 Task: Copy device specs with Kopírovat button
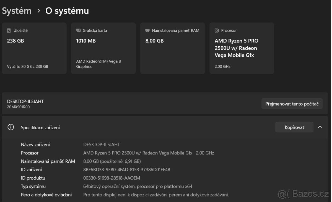click(x=294, y=127)
